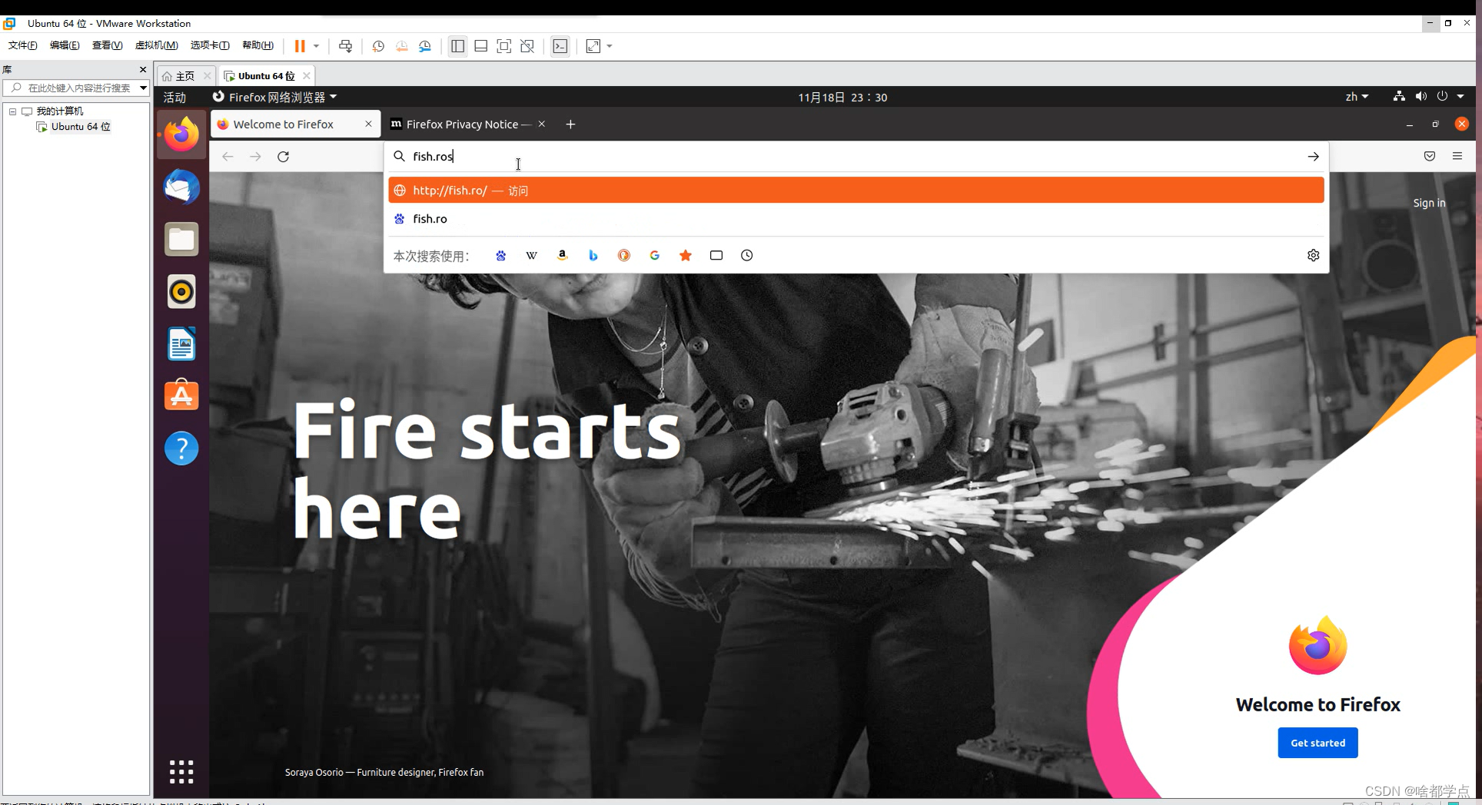Viewport: 1482px width, 805px height.
Task: Launch Firefox from the Ubuntu dock
Action: click(x=181, y=134)
